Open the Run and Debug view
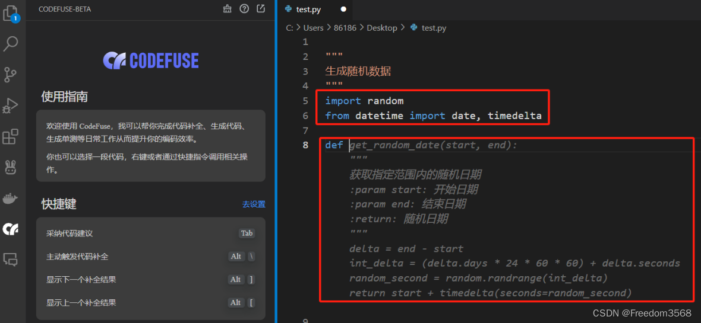 [x=10, y=106]
